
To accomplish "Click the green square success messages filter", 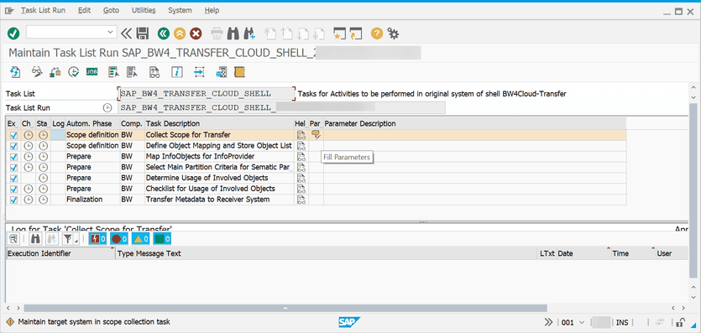I will [162, 239].
